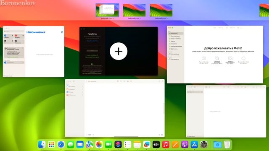The image size is (269, 151).
Task: Switch to the Рабочий стол 2 thumbnail
Action: pyautogui.click(x=134, y=10)
